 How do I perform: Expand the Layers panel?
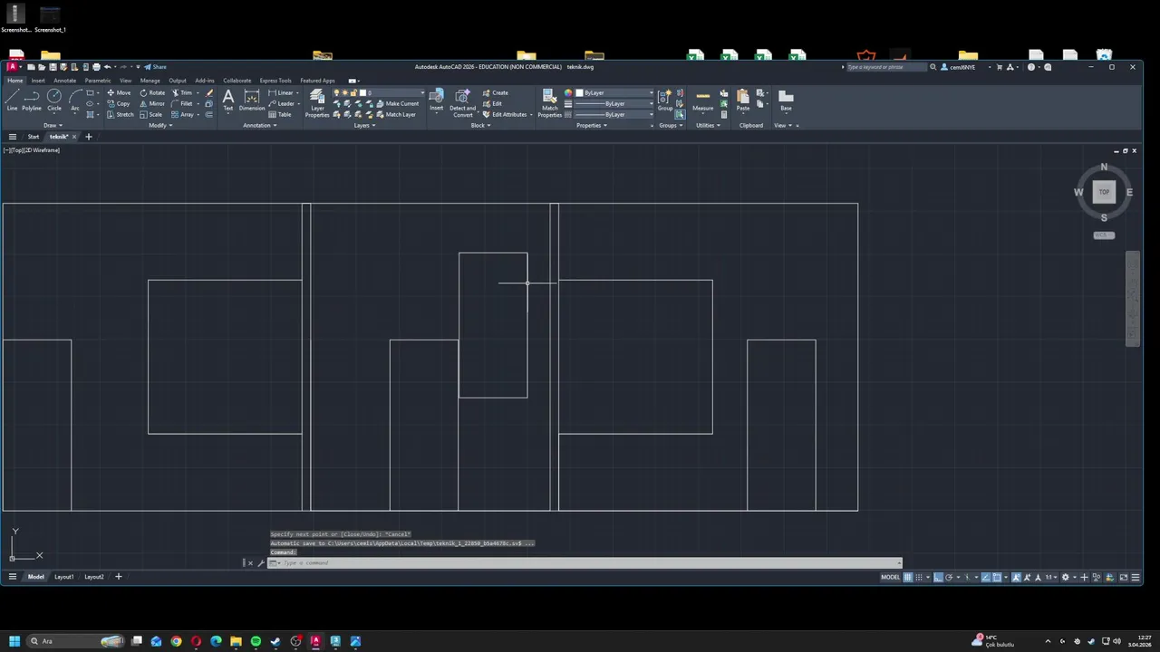click(x=364, y=125)
